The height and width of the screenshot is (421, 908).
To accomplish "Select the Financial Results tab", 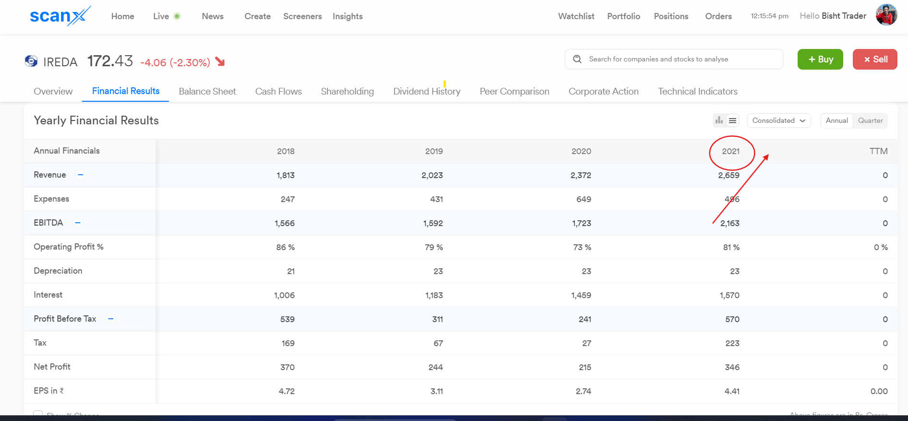I will coord(126,91).
